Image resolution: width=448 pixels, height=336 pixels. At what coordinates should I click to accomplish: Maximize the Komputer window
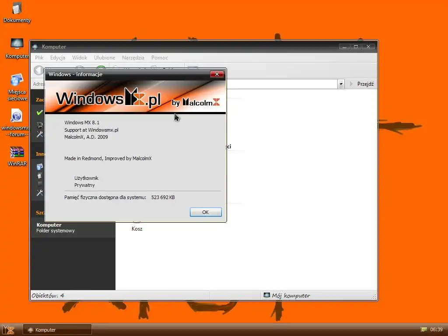(x=356, y=46)
